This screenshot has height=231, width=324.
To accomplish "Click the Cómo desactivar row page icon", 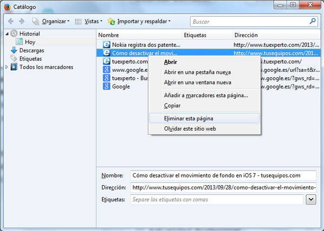I will pyautogui.click(x=106, y=53).
